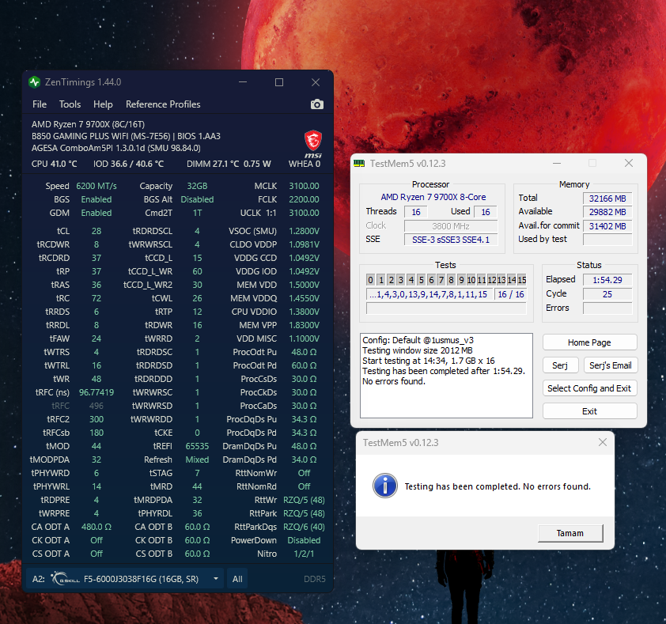
Task: Click the test sequence progress 16 / 16
Action: coord(510,294)
